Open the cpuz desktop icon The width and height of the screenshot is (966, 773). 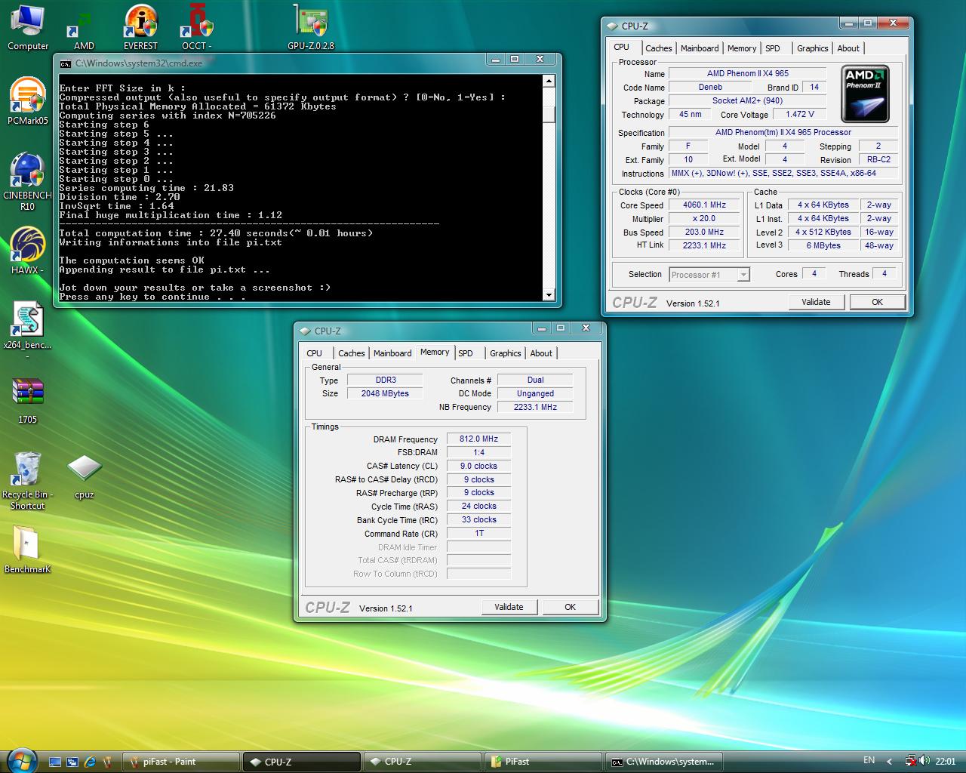(84, 476)
